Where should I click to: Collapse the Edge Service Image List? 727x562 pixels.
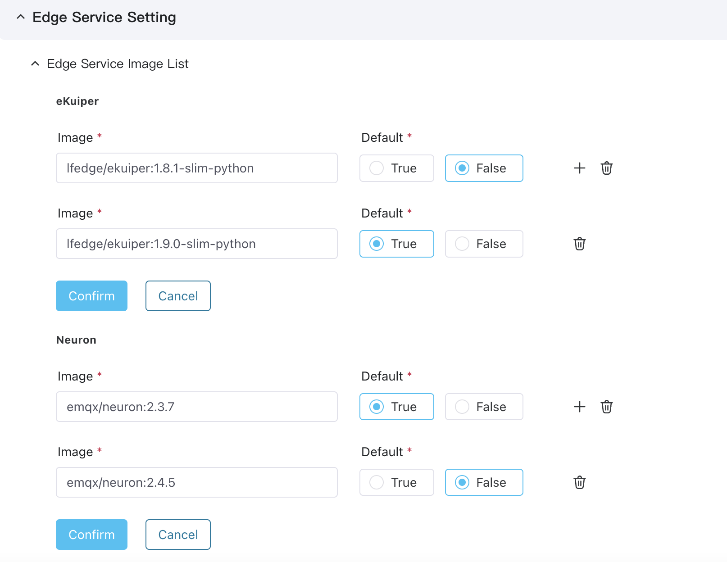35,64
